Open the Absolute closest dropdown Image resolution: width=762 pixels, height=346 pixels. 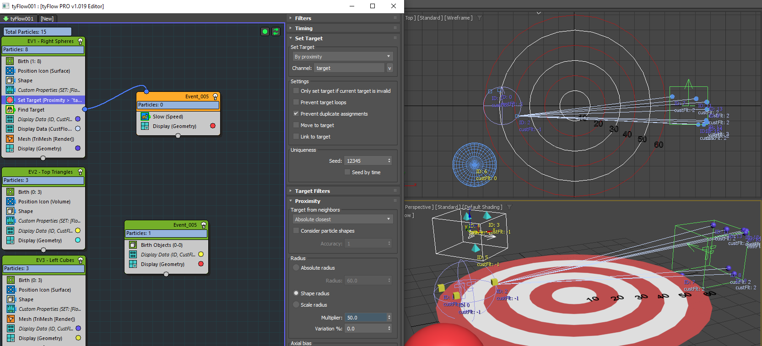[x=343, y=219]
